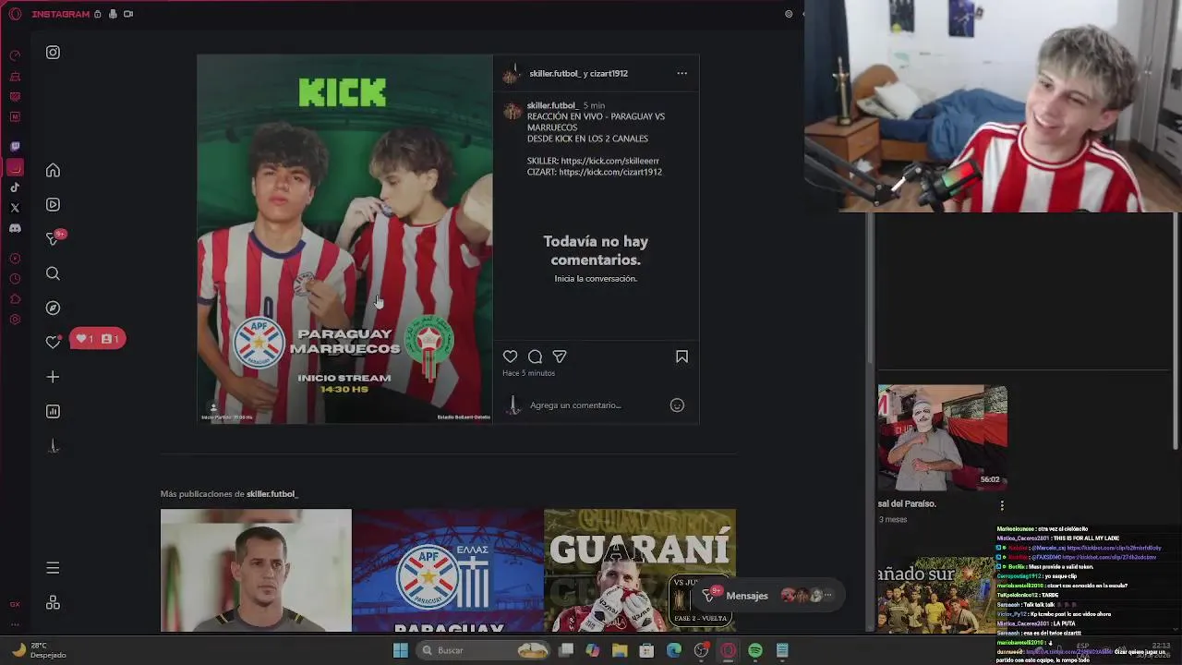Open the related post thumbnail of the man in the grey shirt
Image resolution: width=1182 pixels, height=665 pixels.
(256, 570)
